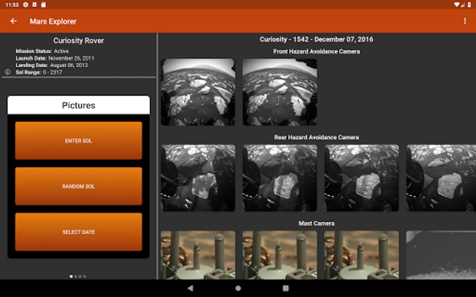Click the RANDOM SOL button
Viewport: 476px width, 297px height.
(x=79, y=186)
